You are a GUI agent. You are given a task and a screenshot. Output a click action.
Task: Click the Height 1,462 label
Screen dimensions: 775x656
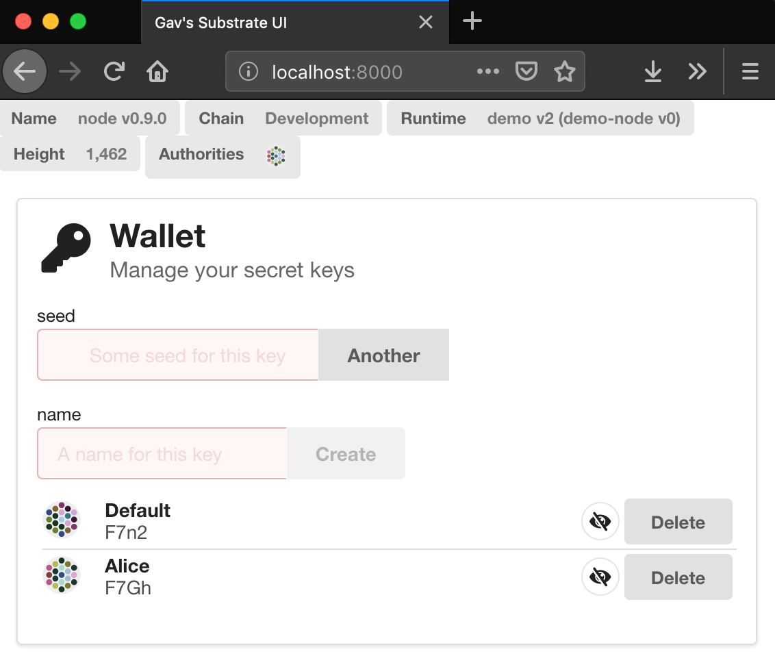(70, 154)
